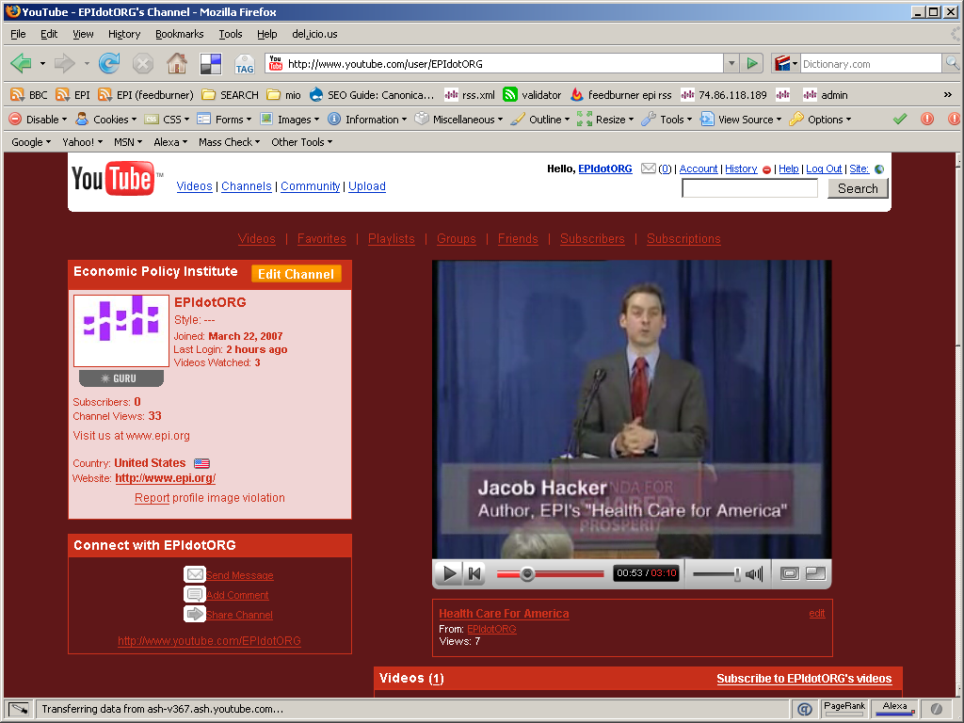This screenshot has height=723, width=964.
Task: Open the History menu in menu bar
Action: coord(124,34)
